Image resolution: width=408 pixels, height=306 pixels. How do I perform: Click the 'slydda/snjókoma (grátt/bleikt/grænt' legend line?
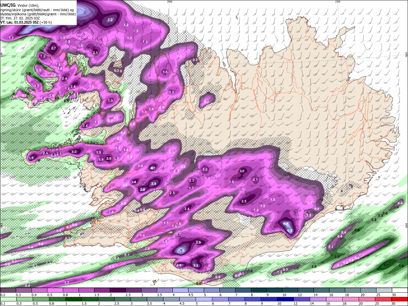click(38, 14)
